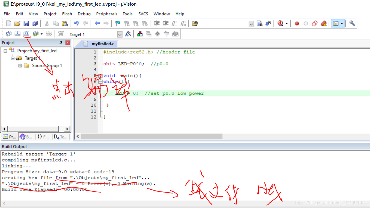This screenshot has width=370, height=208.
Task: Click the Find document icon
Action: coord(260,23)
